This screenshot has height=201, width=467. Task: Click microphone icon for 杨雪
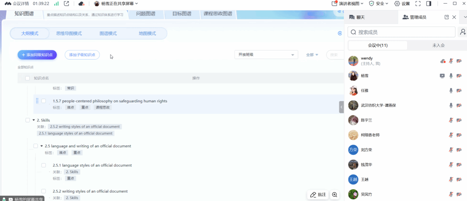click(451, 76)
